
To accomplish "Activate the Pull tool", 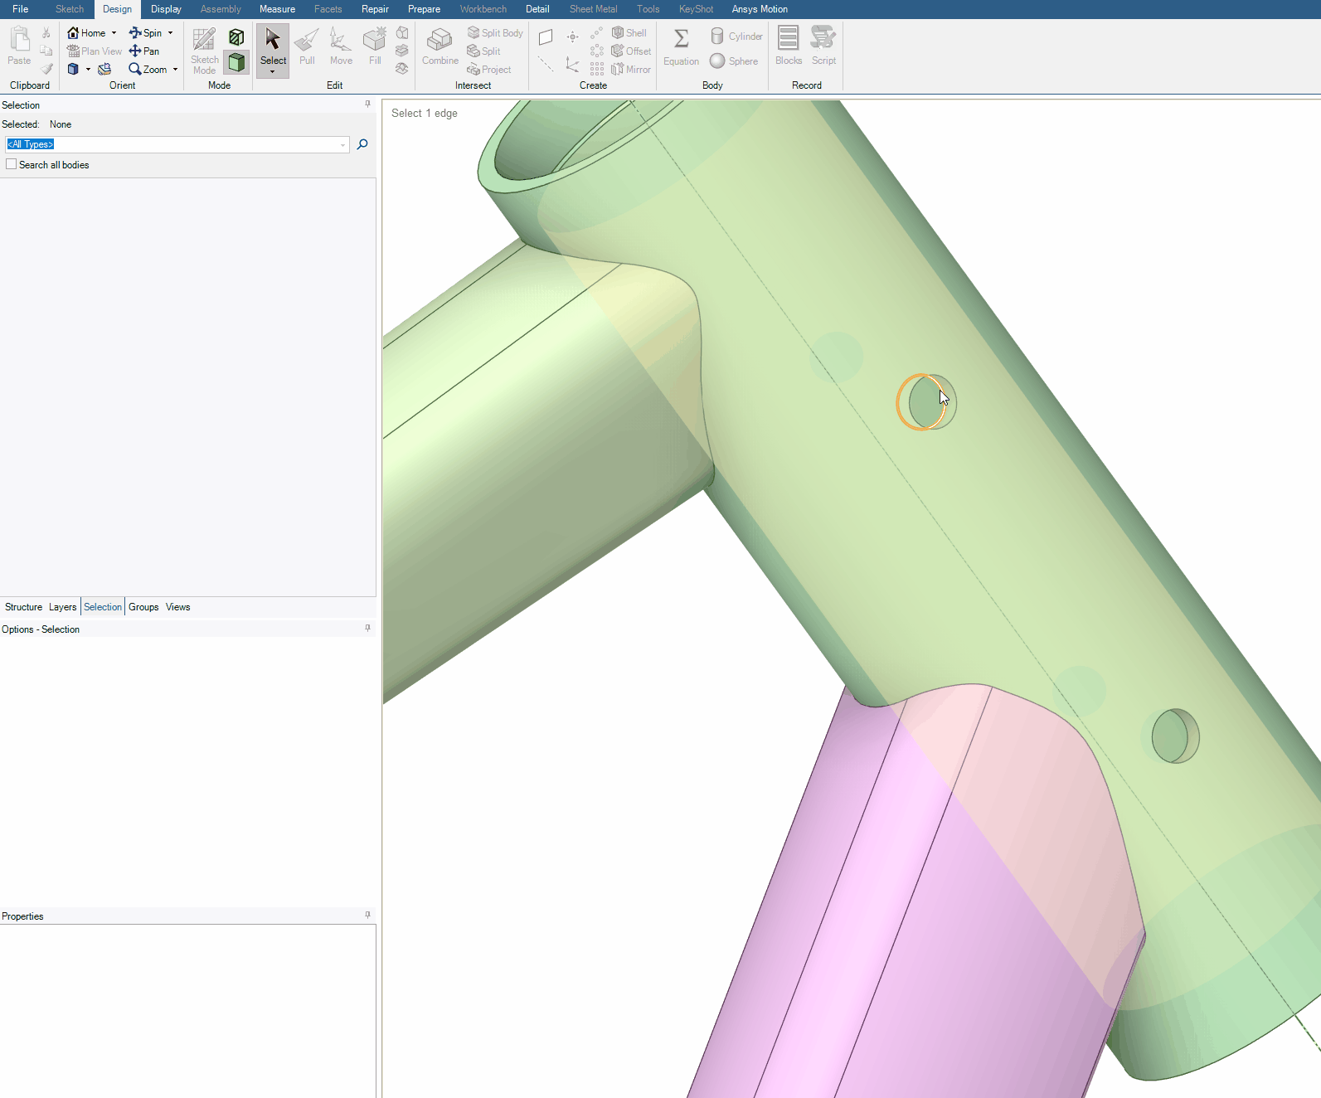I will 307,46.
